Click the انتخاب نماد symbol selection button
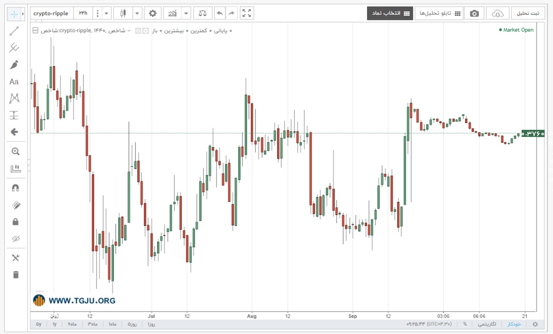 tap(390, 13)
